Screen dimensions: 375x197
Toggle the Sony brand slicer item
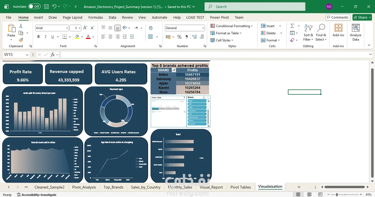point(197,121)
